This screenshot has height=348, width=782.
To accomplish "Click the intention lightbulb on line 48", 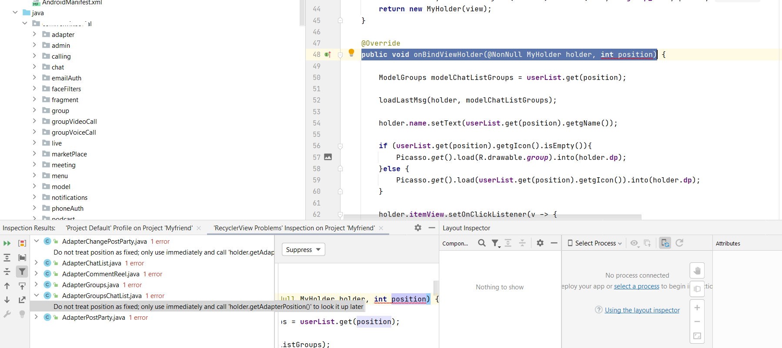I will (351, 53).
